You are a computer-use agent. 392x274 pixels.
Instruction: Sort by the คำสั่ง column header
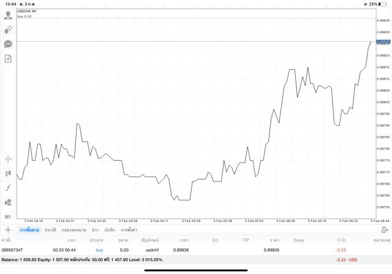click(x=6, y=240)
